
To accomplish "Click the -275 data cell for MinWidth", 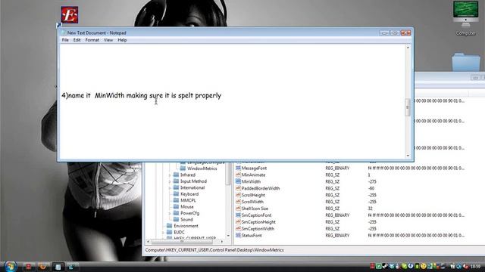I will pos(372,181).
